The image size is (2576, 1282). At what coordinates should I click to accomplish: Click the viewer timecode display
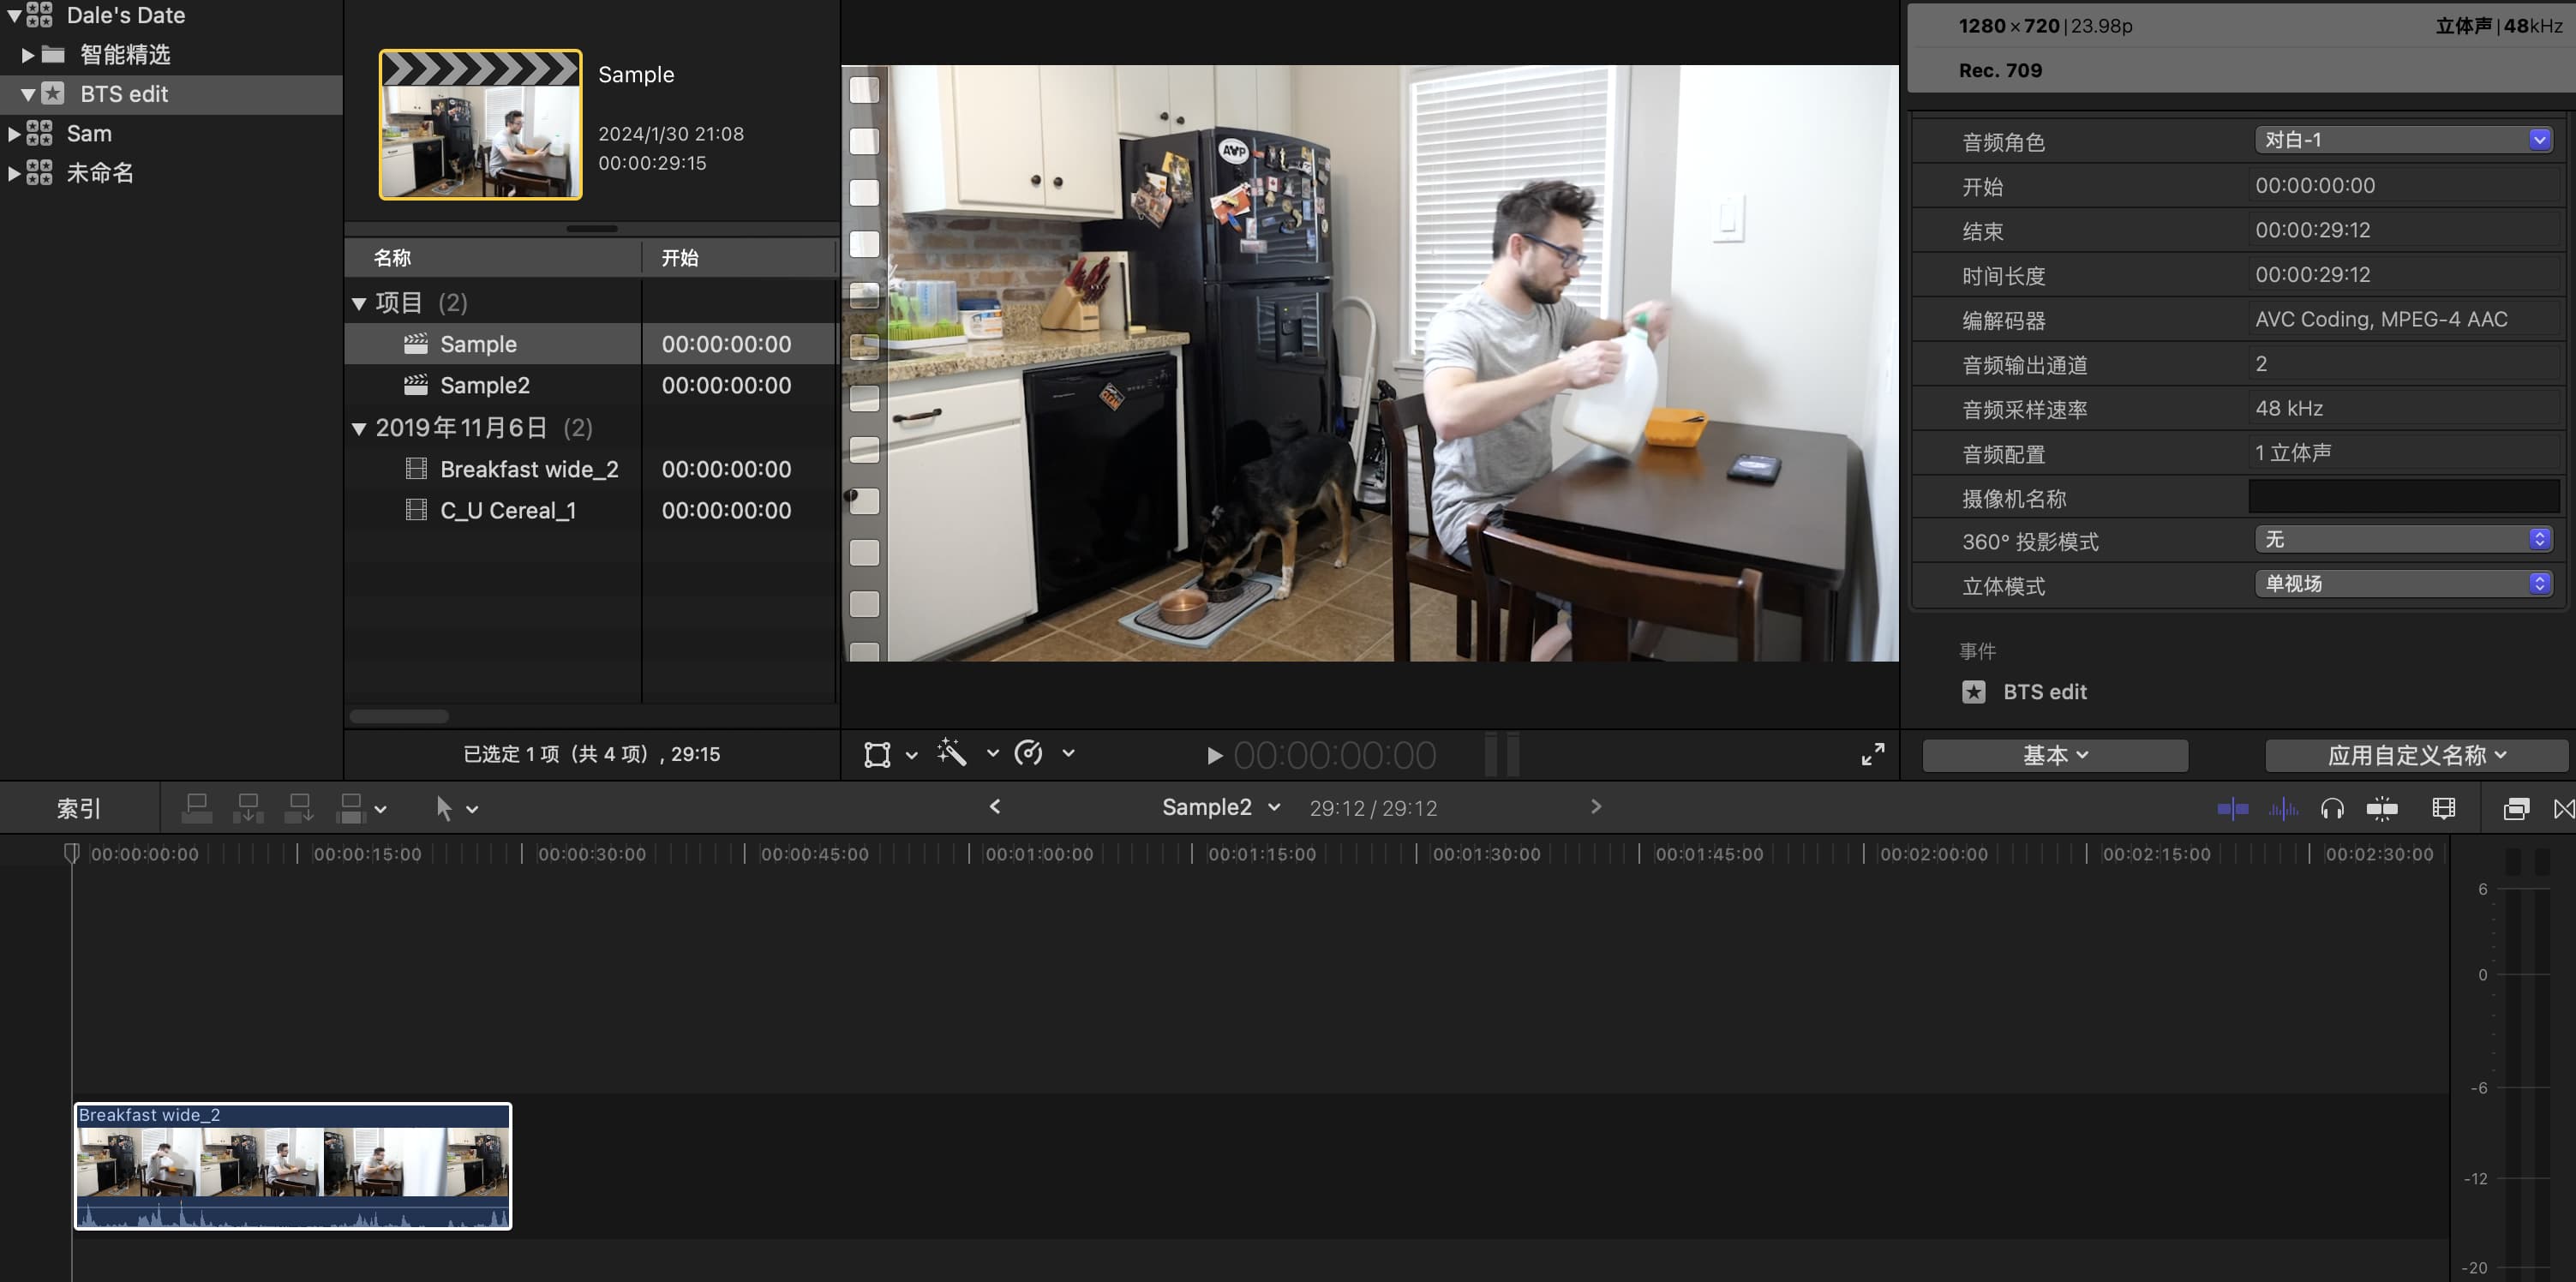1335,755
